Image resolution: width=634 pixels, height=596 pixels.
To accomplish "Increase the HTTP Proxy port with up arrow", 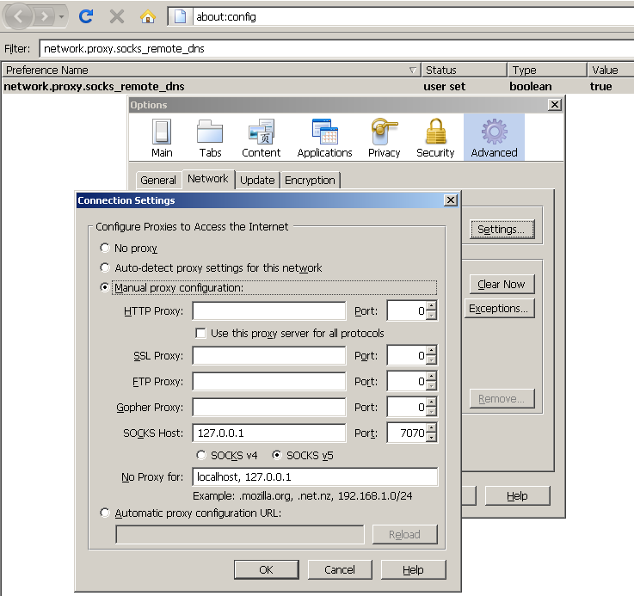I will (432, 306).
